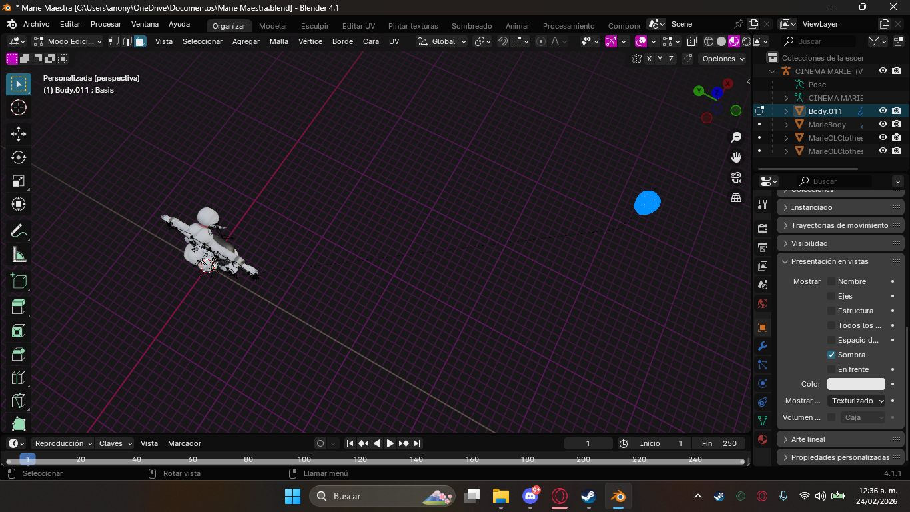Viewport: 910px width, 512px height.
Task: Expand the Visibilidad panel
Action: [809, 243]
